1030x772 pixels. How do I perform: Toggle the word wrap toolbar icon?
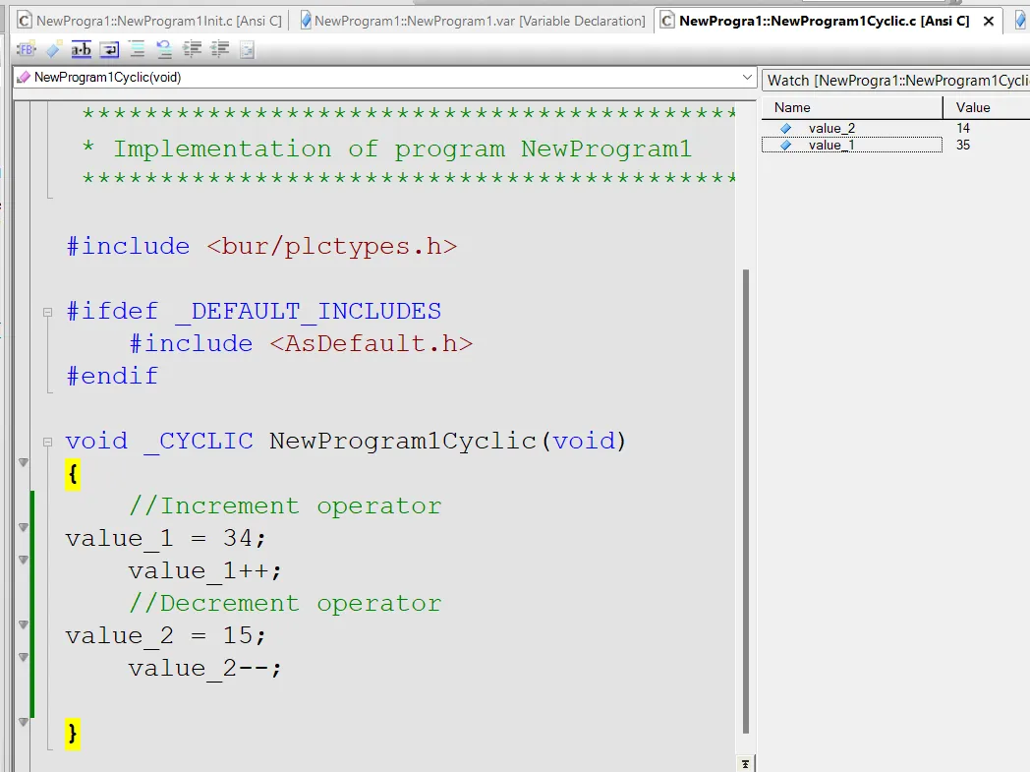point(109,49)
